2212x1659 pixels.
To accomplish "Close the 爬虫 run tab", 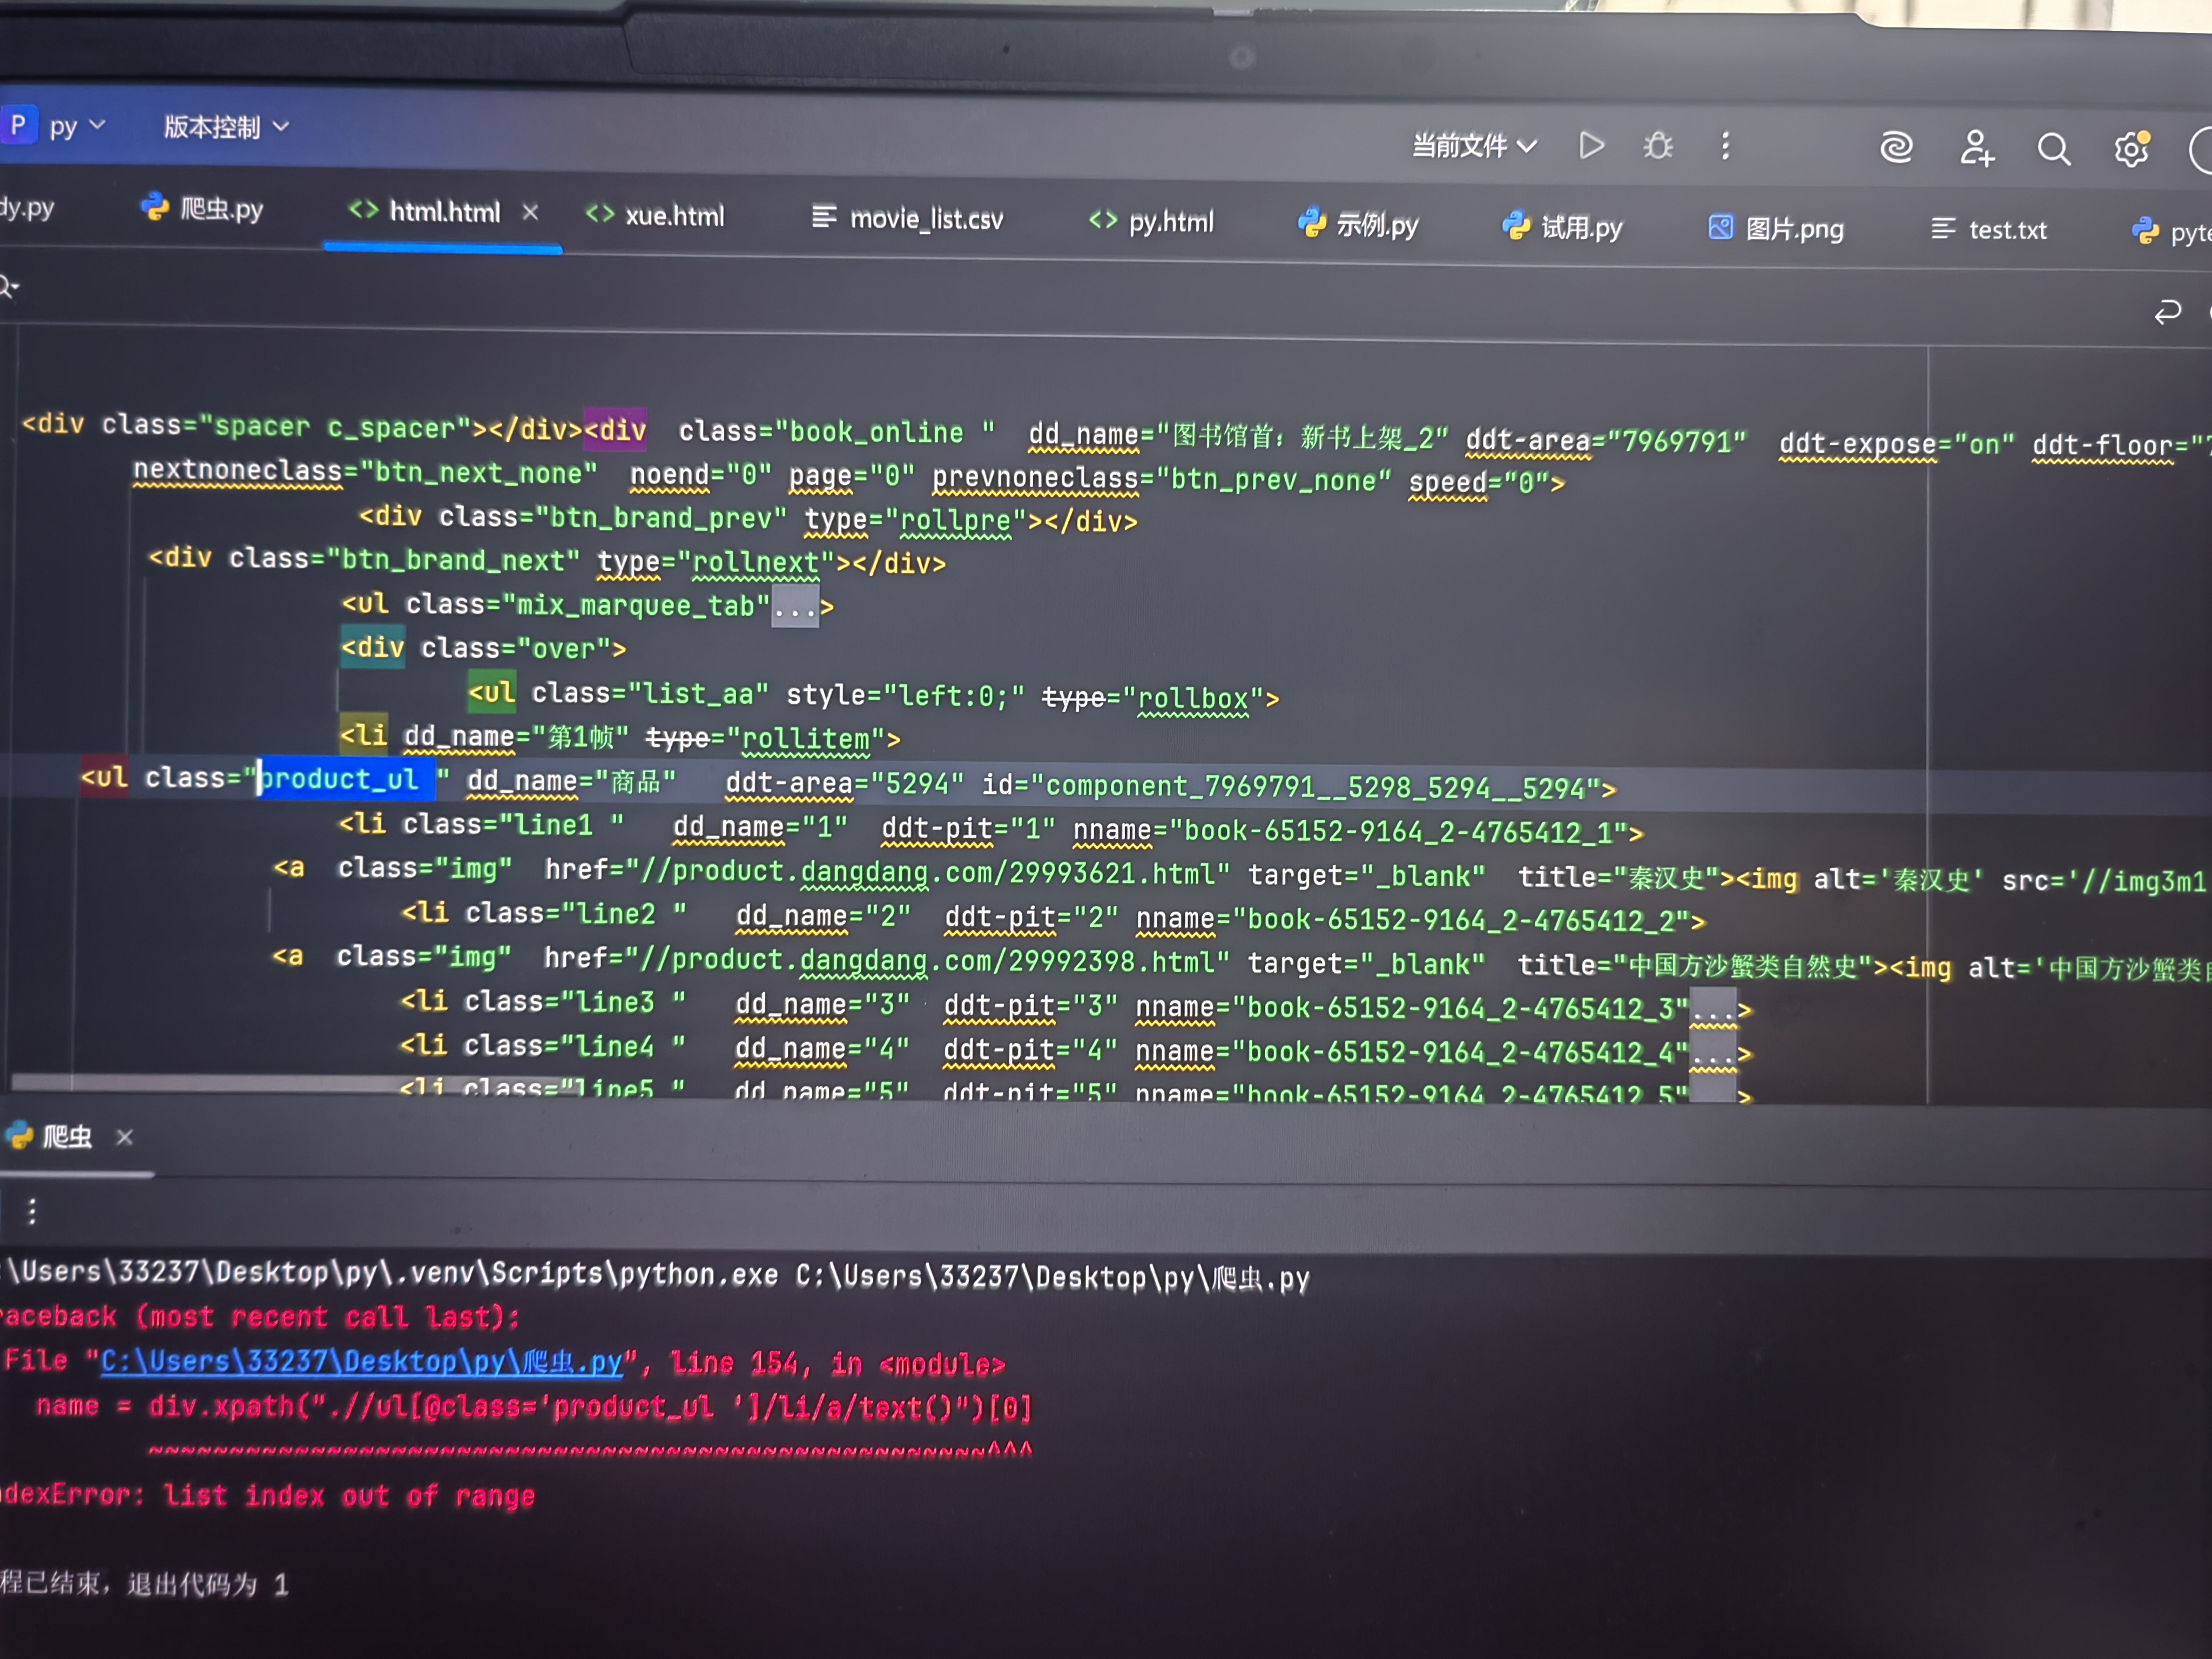I will click(x=124, y=1137).
